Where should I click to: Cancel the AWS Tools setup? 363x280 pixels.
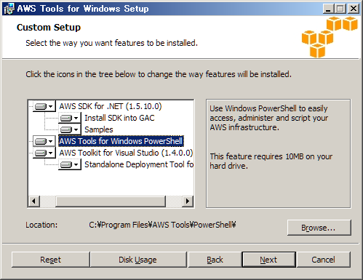(324, 260)
